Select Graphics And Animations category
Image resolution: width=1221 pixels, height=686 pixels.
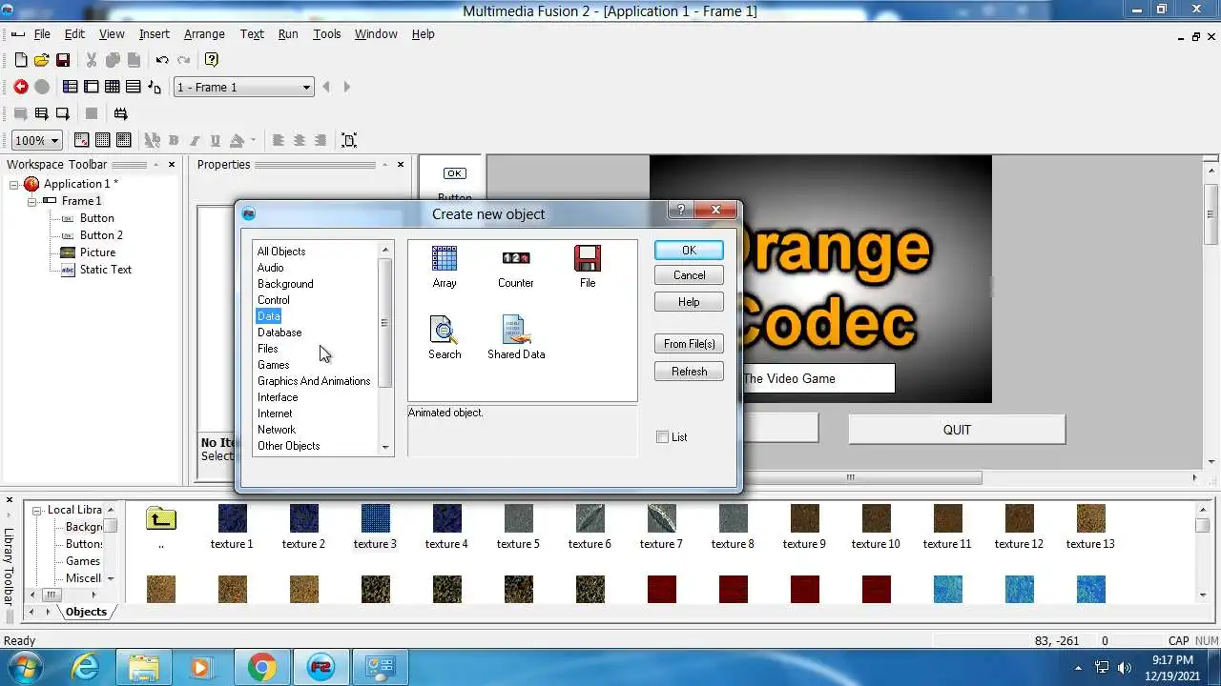point(314,381)
